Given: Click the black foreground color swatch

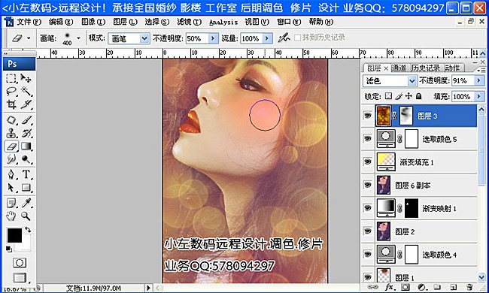Looking at the screenshot, I should 14,235.
